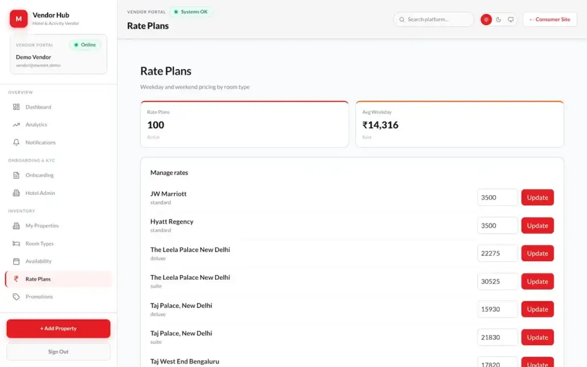Click the search magnifier icon
The height and width of the screenshot is (367, 587).
tap(402, 19)
